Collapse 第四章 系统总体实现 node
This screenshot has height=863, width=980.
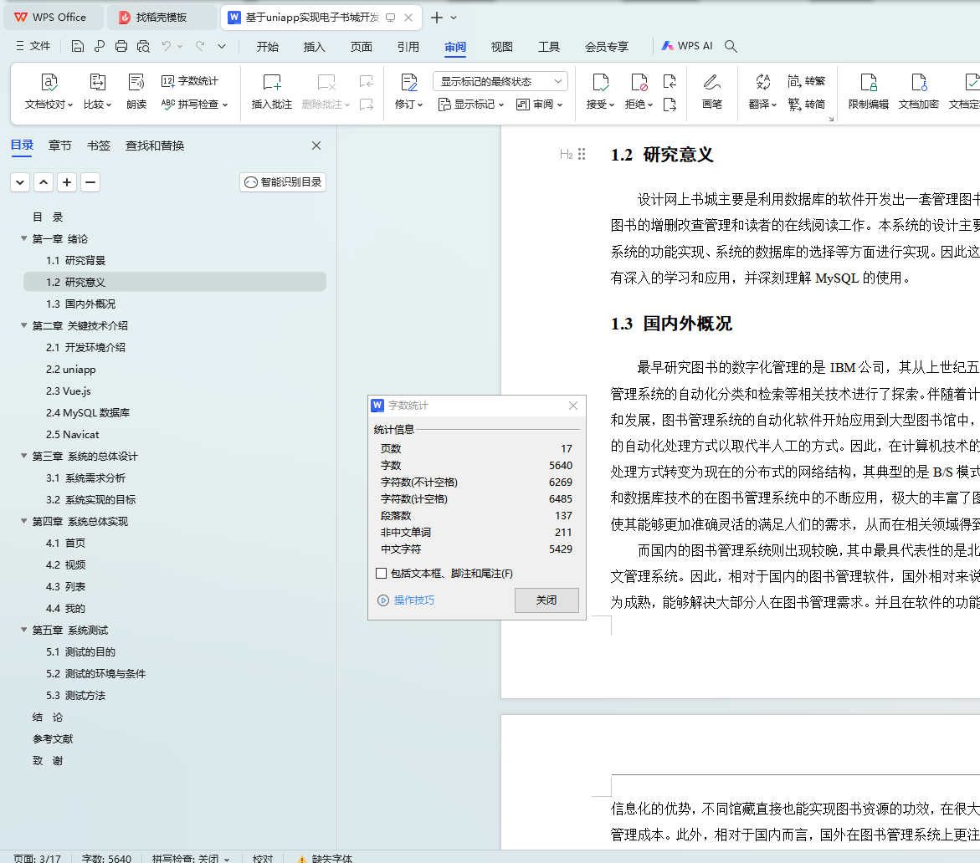click(x=23, y=521)
